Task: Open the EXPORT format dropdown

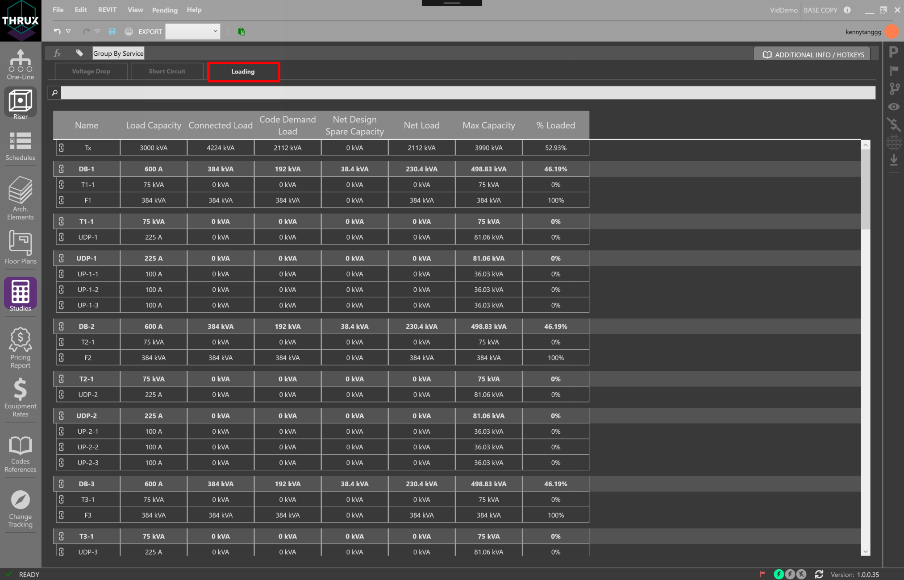Action: click(x=193, y=31)
